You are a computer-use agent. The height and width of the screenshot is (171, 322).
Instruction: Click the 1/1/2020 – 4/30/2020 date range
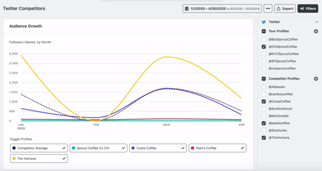[208, 8]
